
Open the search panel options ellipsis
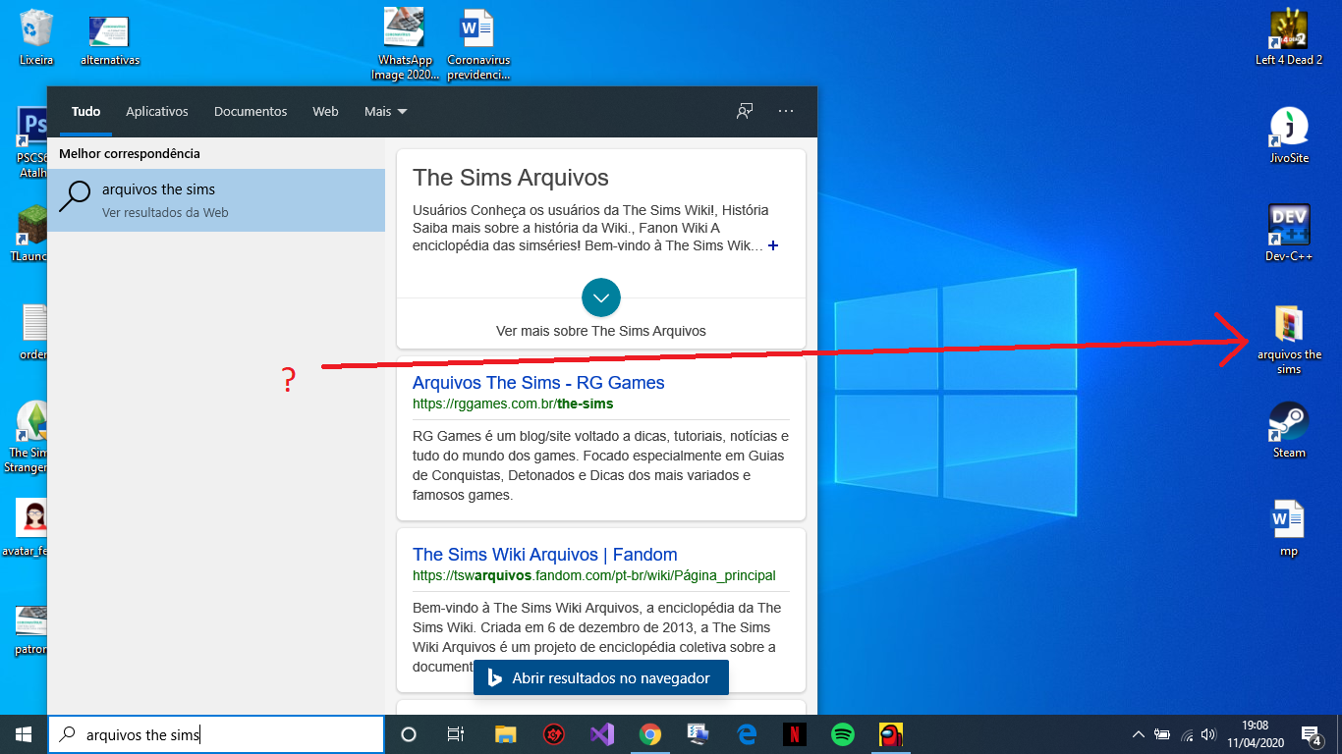(786, 111)
